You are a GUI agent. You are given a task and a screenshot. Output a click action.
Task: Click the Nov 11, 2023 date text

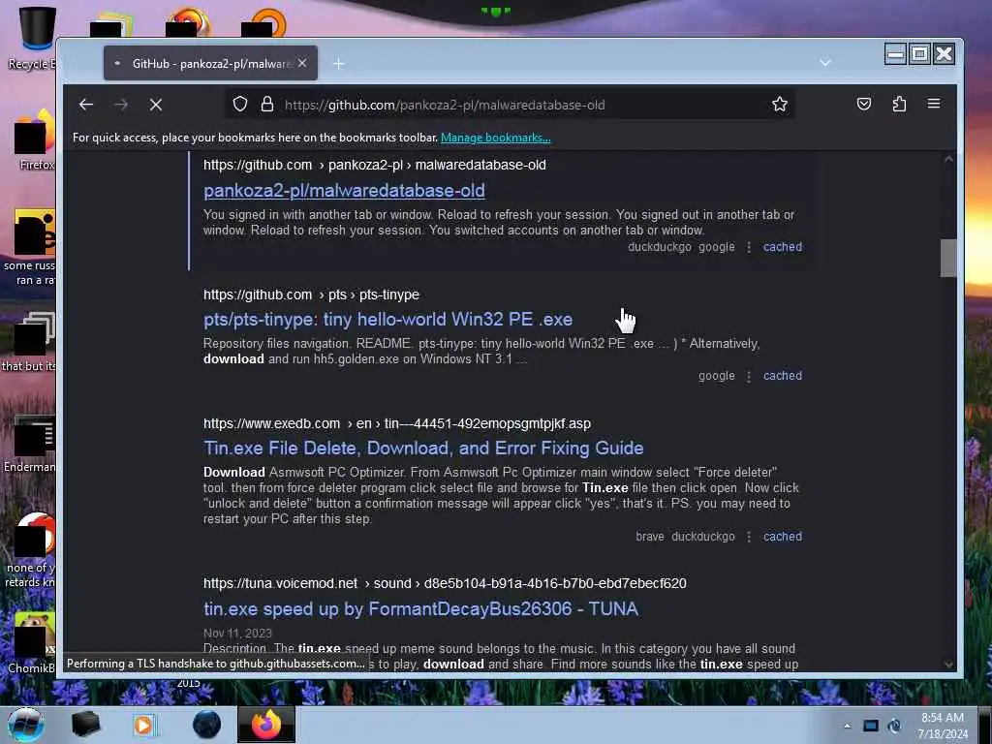[237, 634]
